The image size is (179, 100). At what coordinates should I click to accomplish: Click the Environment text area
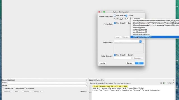click(129, 48)
